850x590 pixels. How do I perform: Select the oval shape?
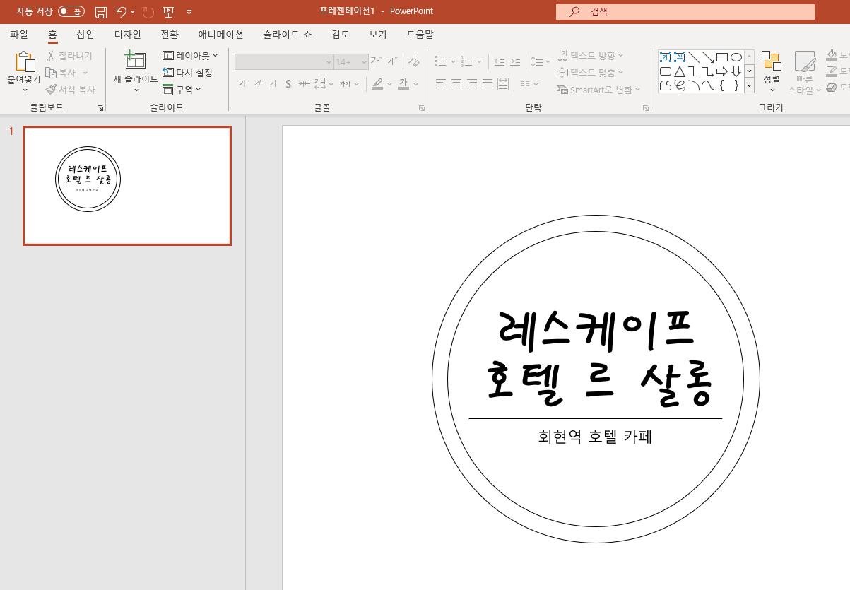point(736,57)
